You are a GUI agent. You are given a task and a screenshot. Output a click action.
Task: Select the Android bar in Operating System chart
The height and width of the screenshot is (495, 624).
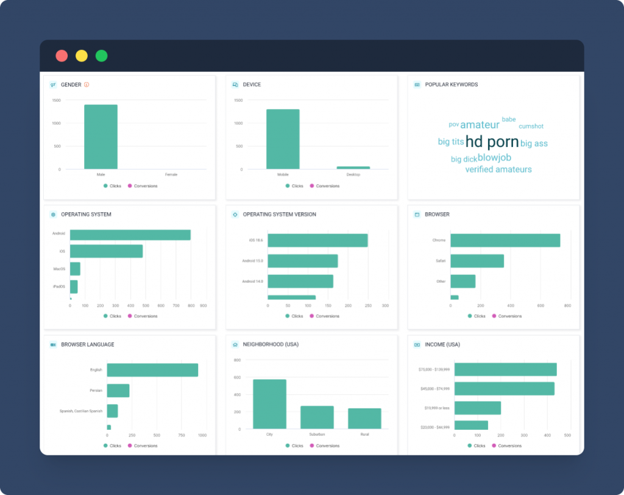130,235
